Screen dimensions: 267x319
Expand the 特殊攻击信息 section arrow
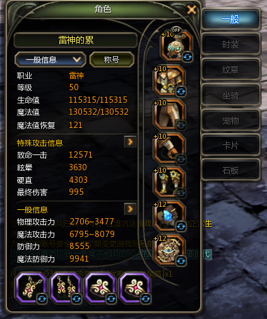coord(130,142)
